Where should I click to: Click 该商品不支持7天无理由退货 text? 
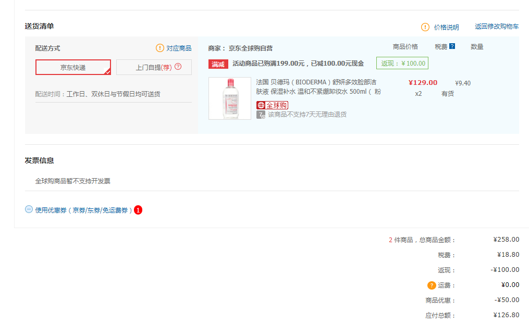pos(307,115)
